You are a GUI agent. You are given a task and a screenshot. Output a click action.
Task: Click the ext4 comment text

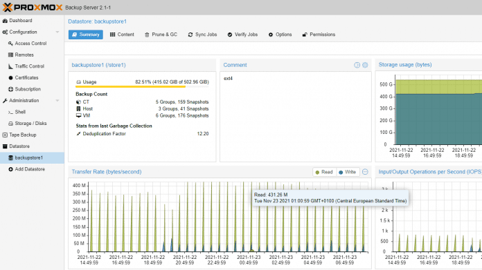[x=228, y=79]
